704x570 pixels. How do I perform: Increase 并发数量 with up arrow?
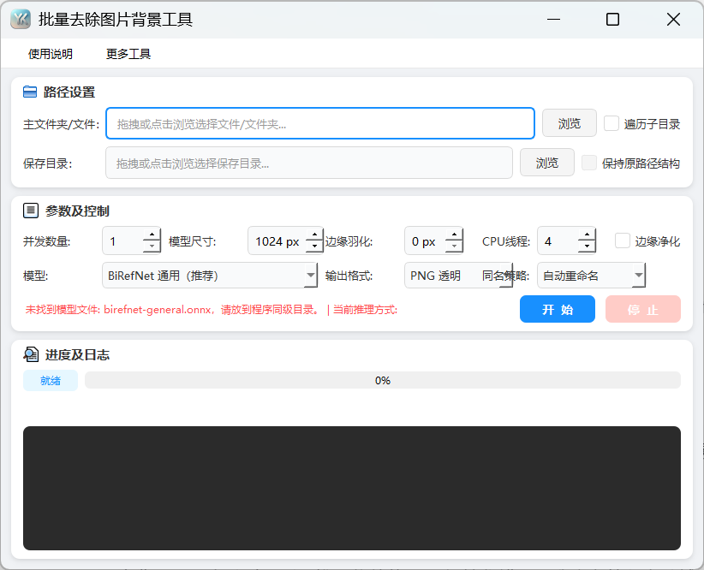pos(152,235)
